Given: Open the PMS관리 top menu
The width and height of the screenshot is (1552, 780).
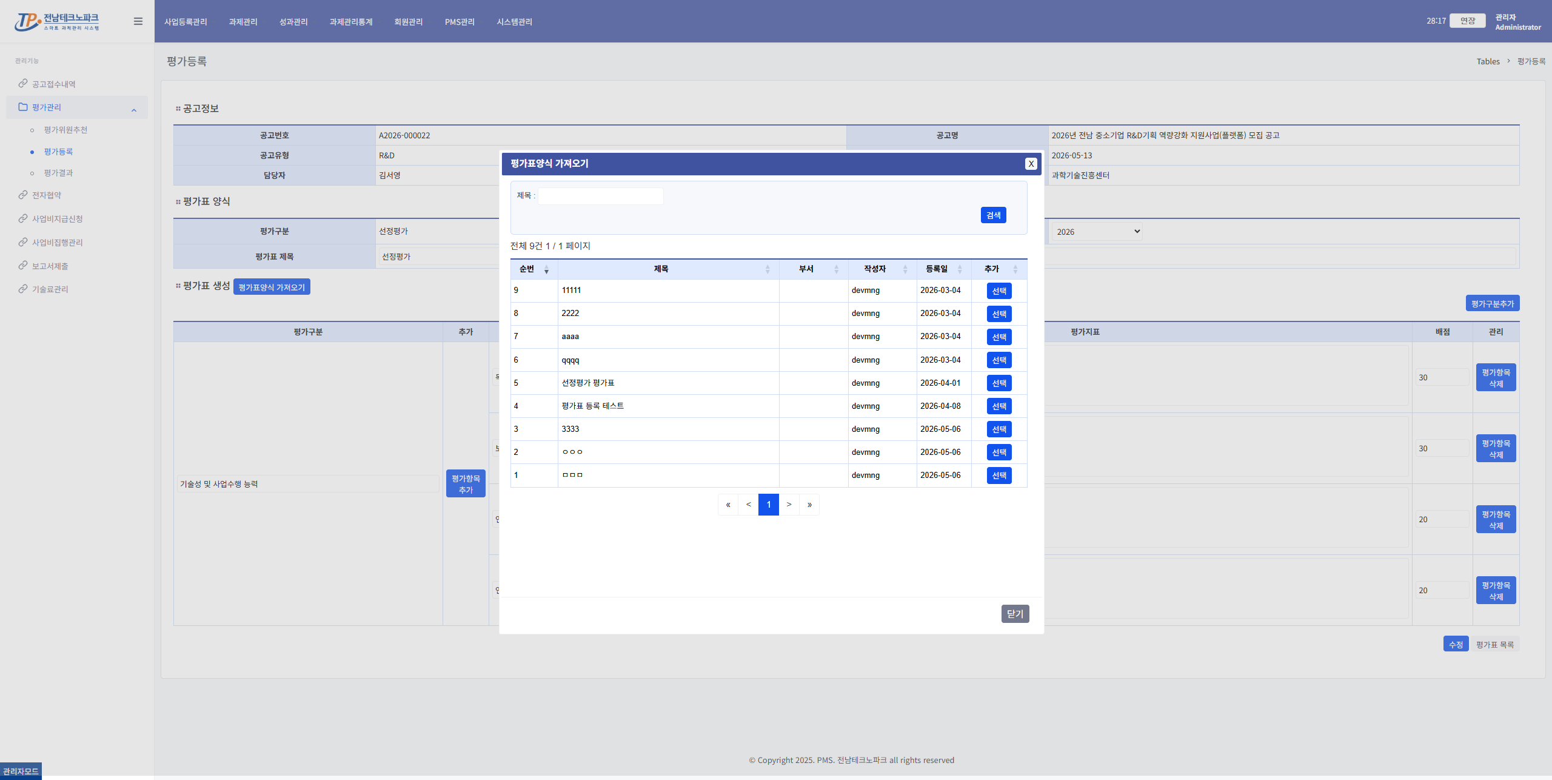Looking at the screenshot, I should [460, 22].
